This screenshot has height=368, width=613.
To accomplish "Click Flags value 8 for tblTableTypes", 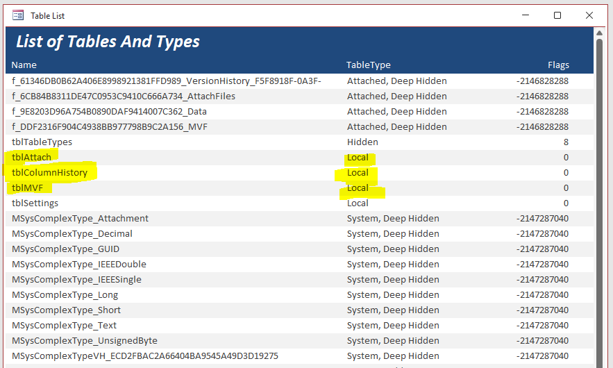I will tap(566, 142).
